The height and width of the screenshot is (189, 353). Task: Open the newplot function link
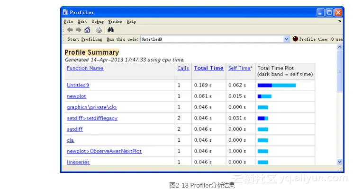pos(76,96)
